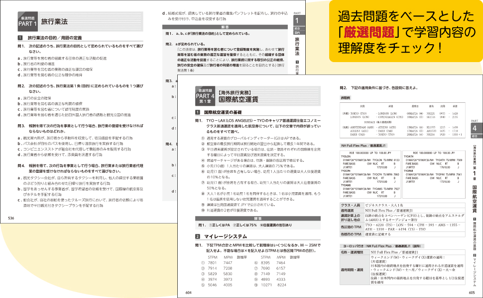Viewport: 483px width, 298px height.
Task: Click option 'd. 旅行業等を営む者の公正な競争の維持'
Action: click(x=50, y=74)
